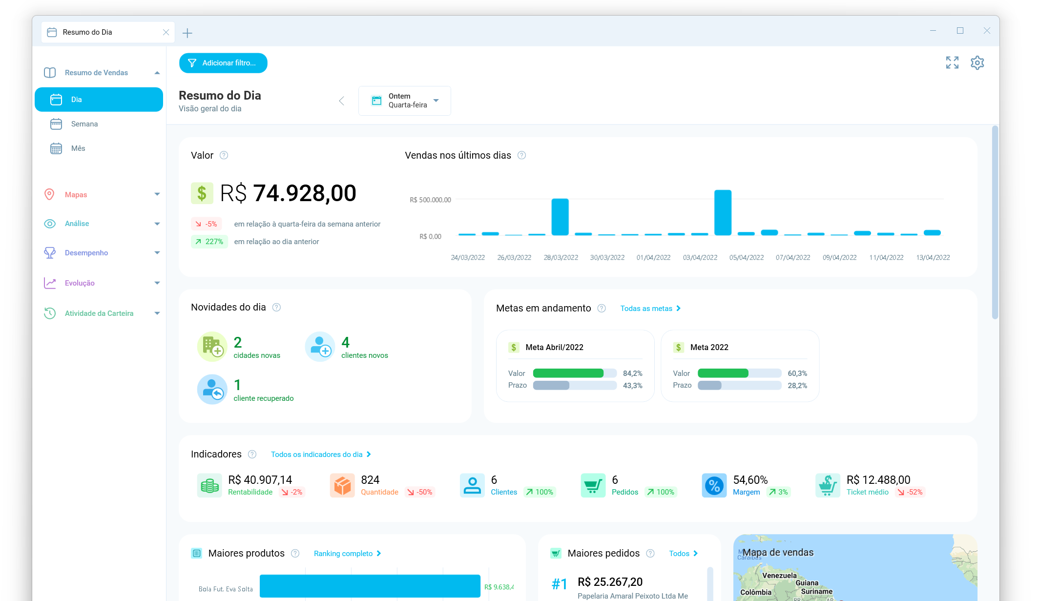Click the Mapas location pin icon
1040x601 pixels.
(49, 194)
